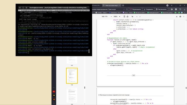Image resolution: width=187 pixels, height=105 pixels.
Task: Download PDF from viewer toolbar
Action: tap(177, 17)
